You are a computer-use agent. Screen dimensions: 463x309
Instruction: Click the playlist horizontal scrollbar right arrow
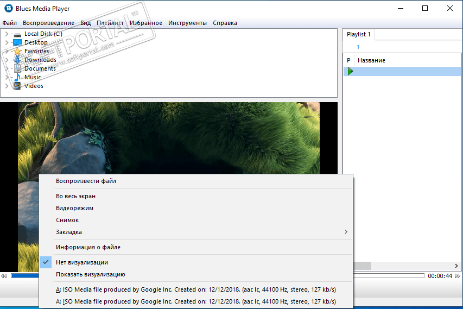456,266
